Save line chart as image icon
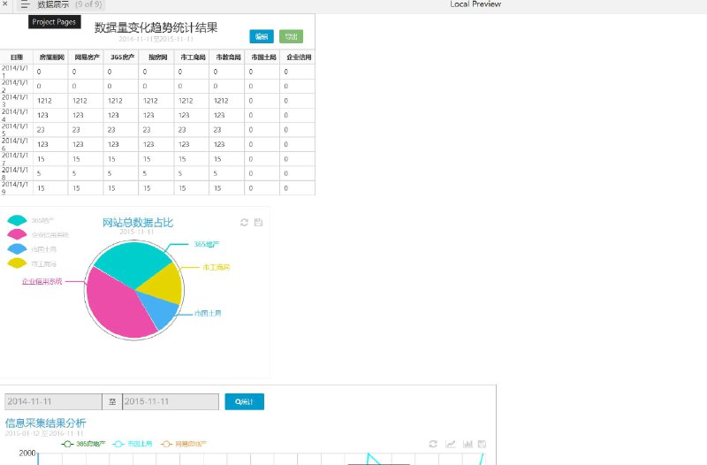The height and width of the screenshot is (465, 707). pyautogui.click(x=482, y=444)
